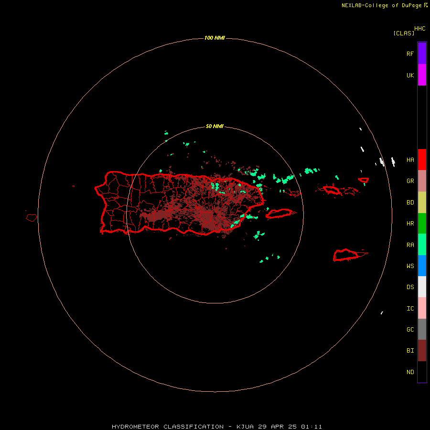Click the HA legend label
The image size is (430, 430).
410,160
